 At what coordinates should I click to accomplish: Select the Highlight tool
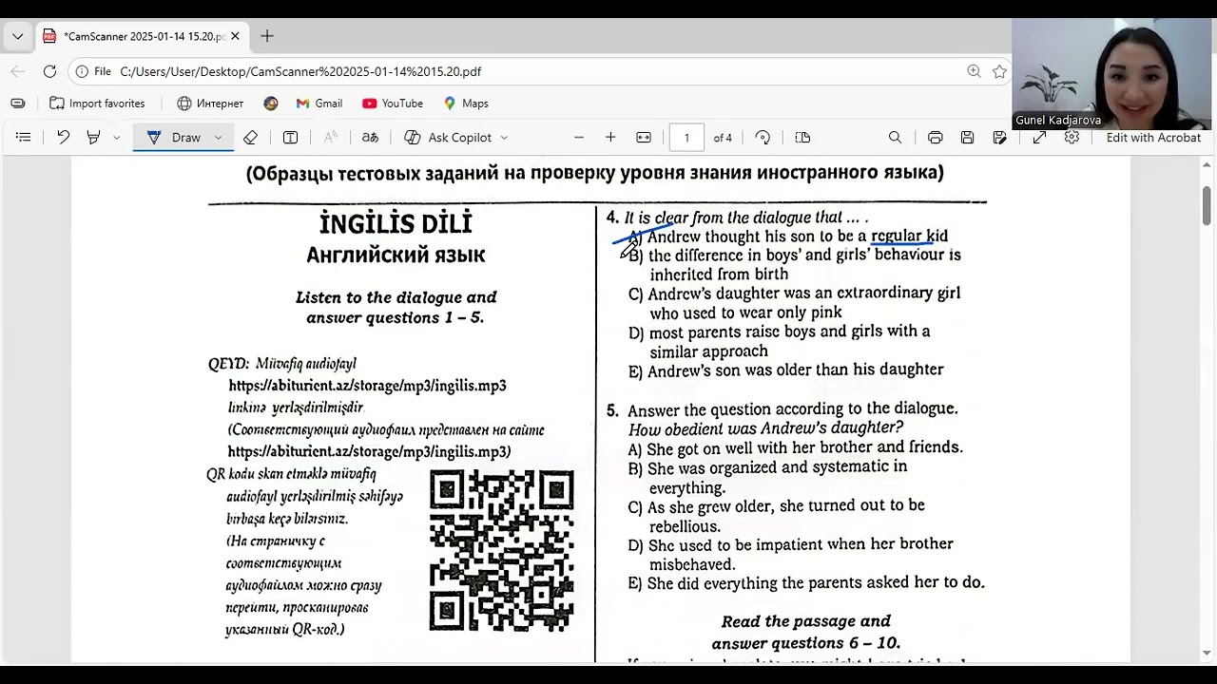[93, 138]
